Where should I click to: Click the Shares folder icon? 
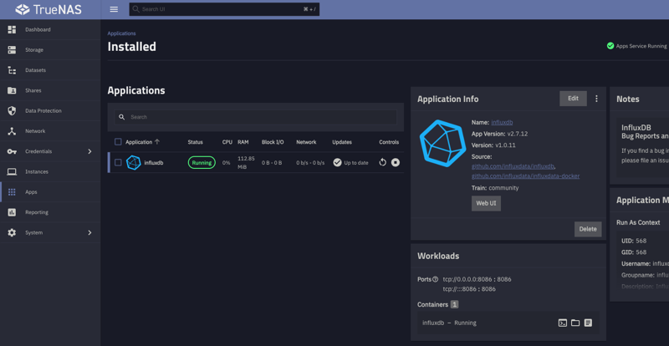click(12, 90)
